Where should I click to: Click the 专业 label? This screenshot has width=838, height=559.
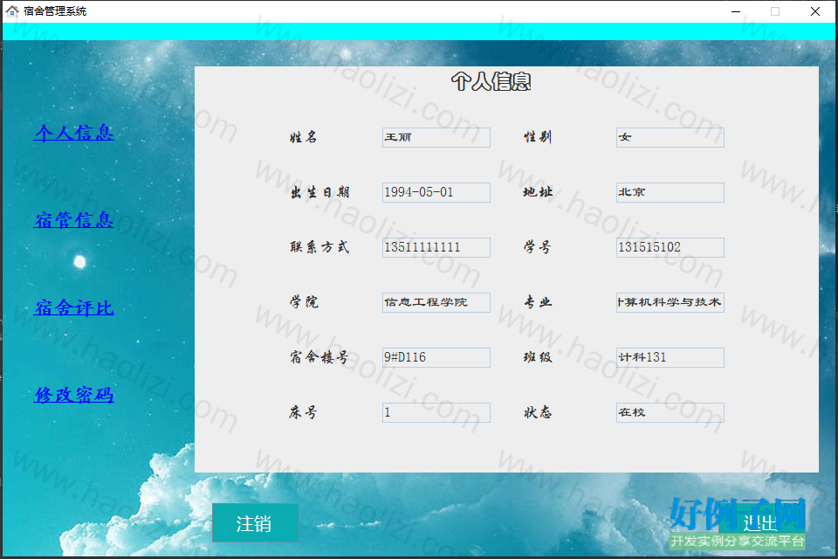click(538, 302)
